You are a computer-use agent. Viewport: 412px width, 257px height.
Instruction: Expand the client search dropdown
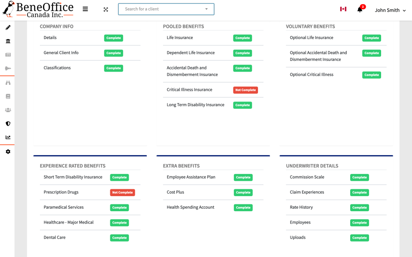pyautogui.click(x=207, y=9)
